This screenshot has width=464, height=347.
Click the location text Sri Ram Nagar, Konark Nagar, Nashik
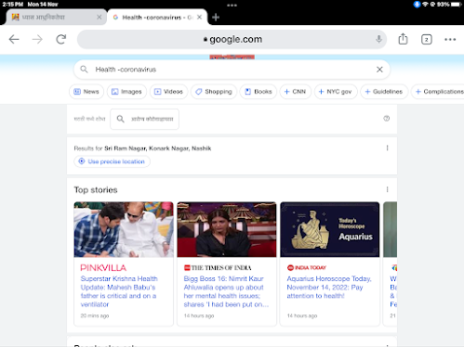pyautogui.click(x=158, y=148)
